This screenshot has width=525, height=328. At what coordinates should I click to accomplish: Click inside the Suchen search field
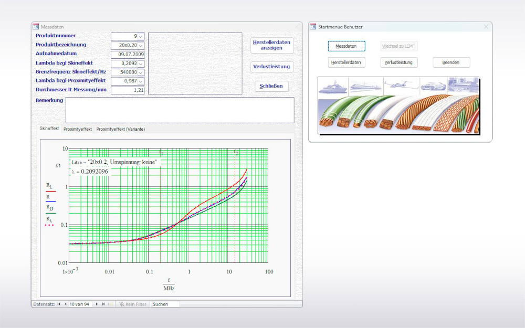(164, 304)
